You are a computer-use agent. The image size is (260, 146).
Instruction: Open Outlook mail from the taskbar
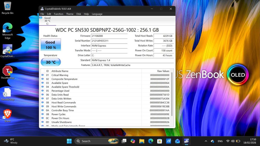[x=177, y=141]
